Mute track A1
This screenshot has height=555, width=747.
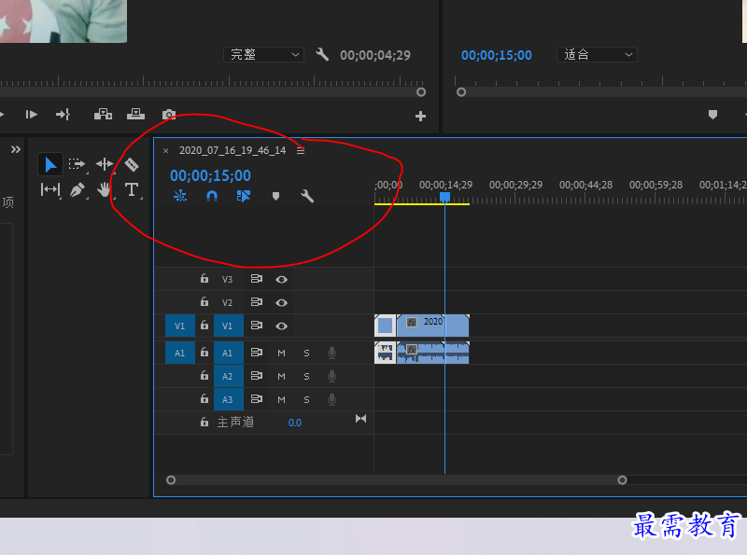point(282,354)
